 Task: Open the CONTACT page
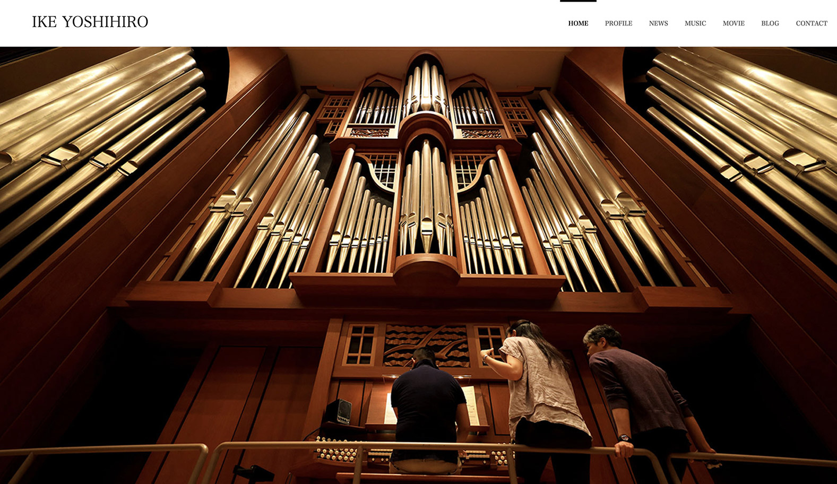click(812, 23)
